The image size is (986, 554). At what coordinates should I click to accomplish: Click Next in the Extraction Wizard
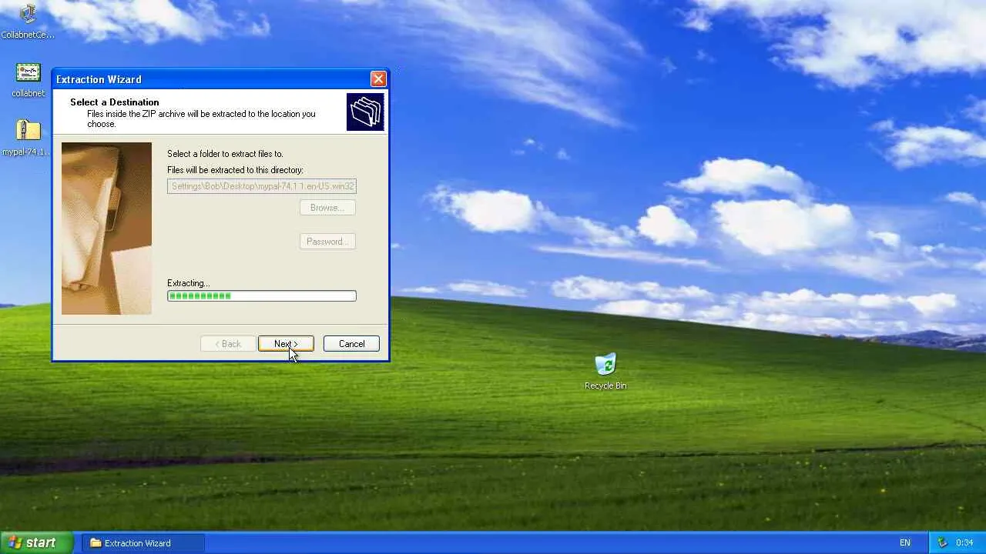coord(286,344)
